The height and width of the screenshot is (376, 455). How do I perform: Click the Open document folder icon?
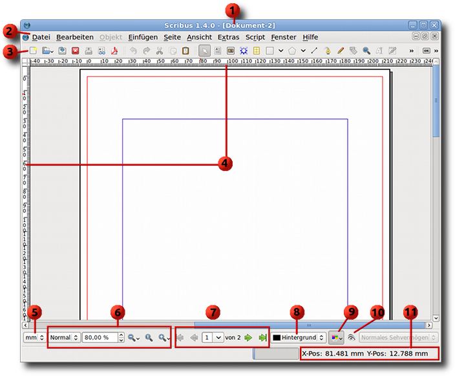pos(46,51)
